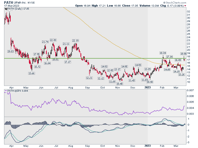Click the 'Low 16.66' value
The image size is (198, 148).
click(114, 6)
